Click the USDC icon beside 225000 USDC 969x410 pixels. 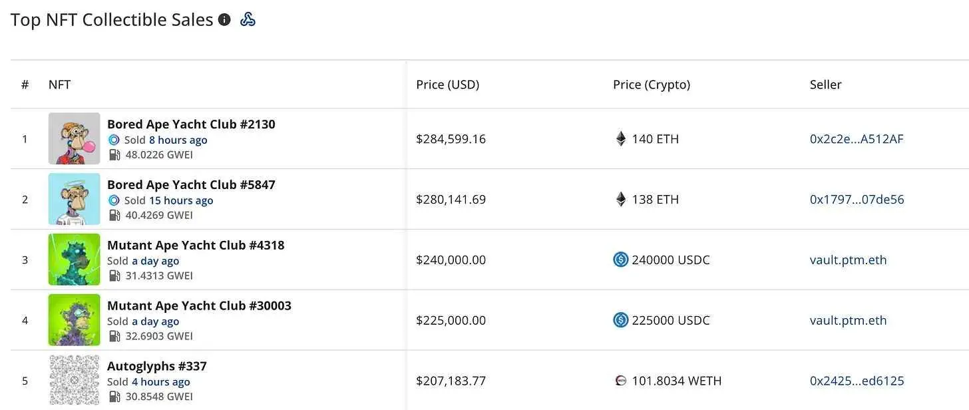point(621,320)
